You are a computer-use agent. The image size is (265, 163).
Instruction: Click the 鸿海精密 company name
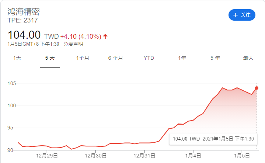point(23,12)
